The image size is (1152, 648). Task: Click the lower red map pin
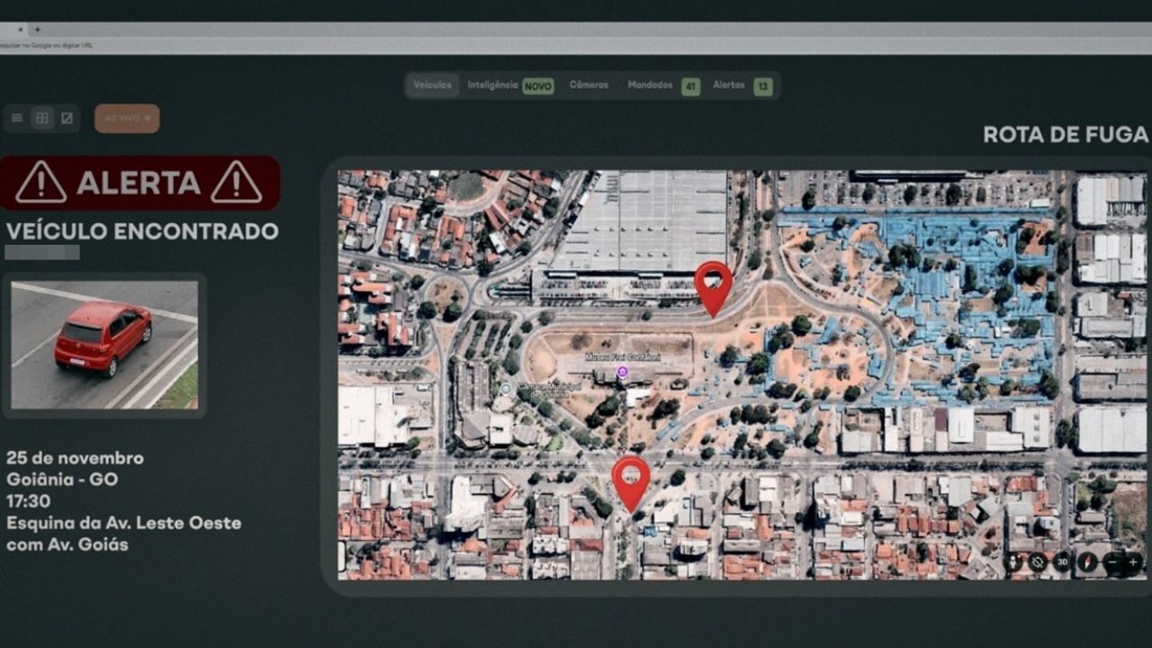[x=631, y=481]
